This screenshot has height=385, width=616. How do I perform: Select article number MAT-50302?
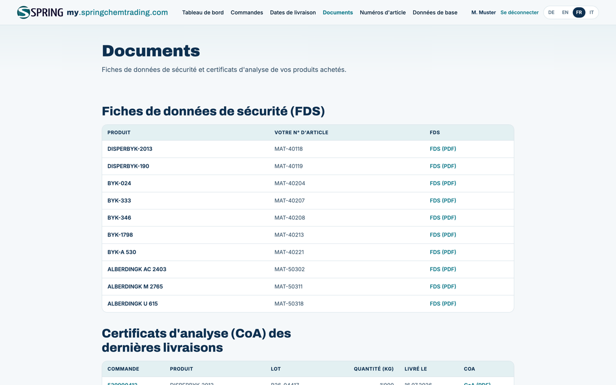point(290,269)
